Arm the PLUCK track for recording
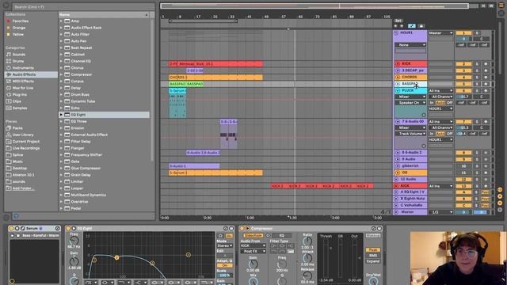 coord(486,91)
